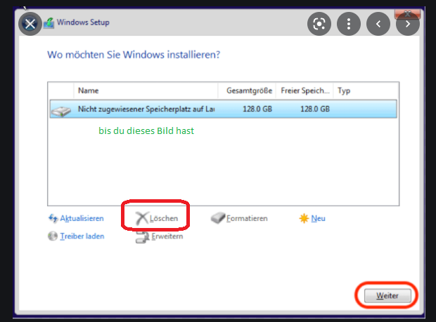Click the Löschen link text
This screenshot has width=436, height=322.
[x=163, y=219]
